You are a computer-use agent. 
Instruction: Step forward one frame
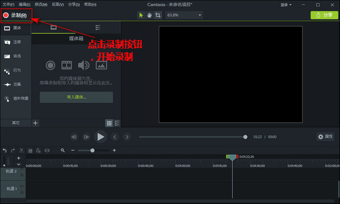[86, 137]
